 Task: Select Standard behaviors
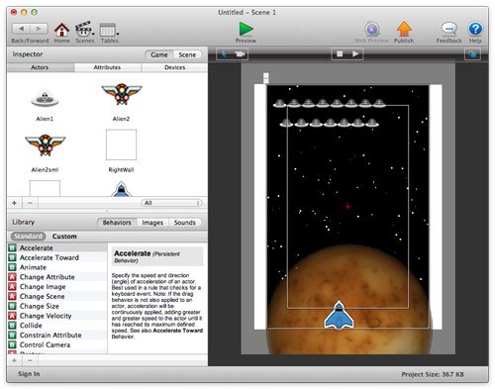(x=29, y=237)
